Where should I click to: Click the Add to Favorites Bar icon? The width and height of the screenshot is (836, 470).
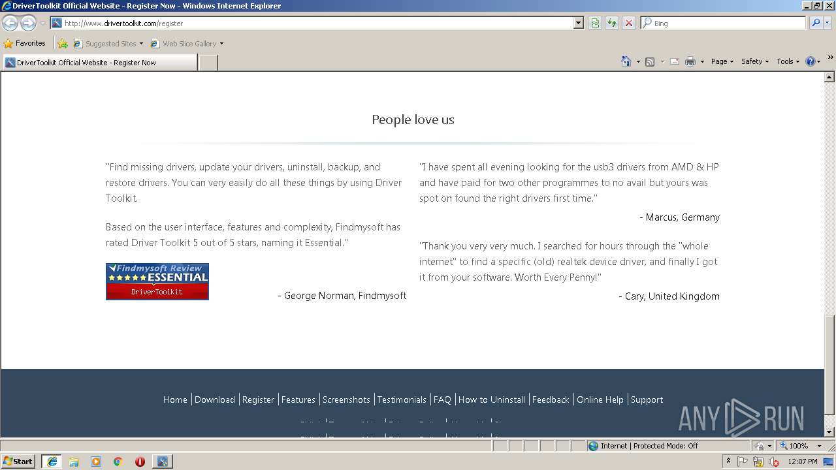pyautogui.click(x=63, y=44)
